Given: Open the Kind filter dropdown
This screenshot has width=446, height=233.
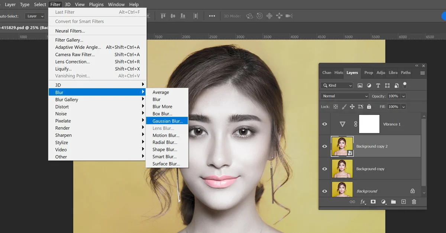Looking at the screenshot, I should click(x=337, y=85).
